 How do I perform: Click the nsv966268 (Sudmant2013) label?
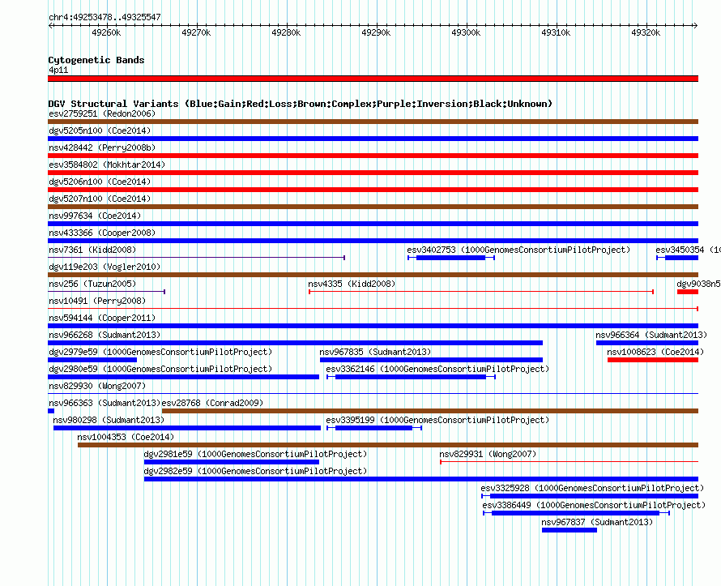point(105,335)
